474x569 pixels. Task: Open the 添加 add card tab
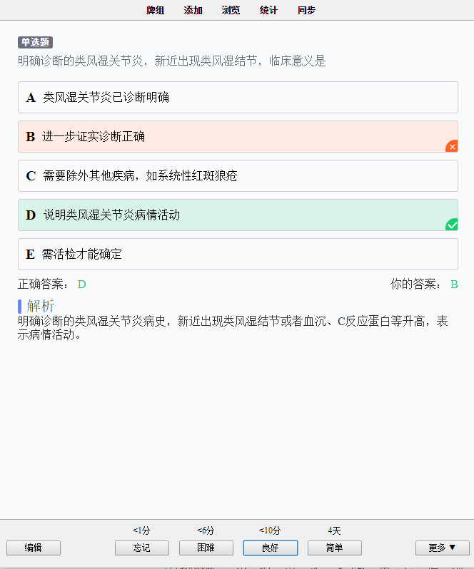pos(193,10)
